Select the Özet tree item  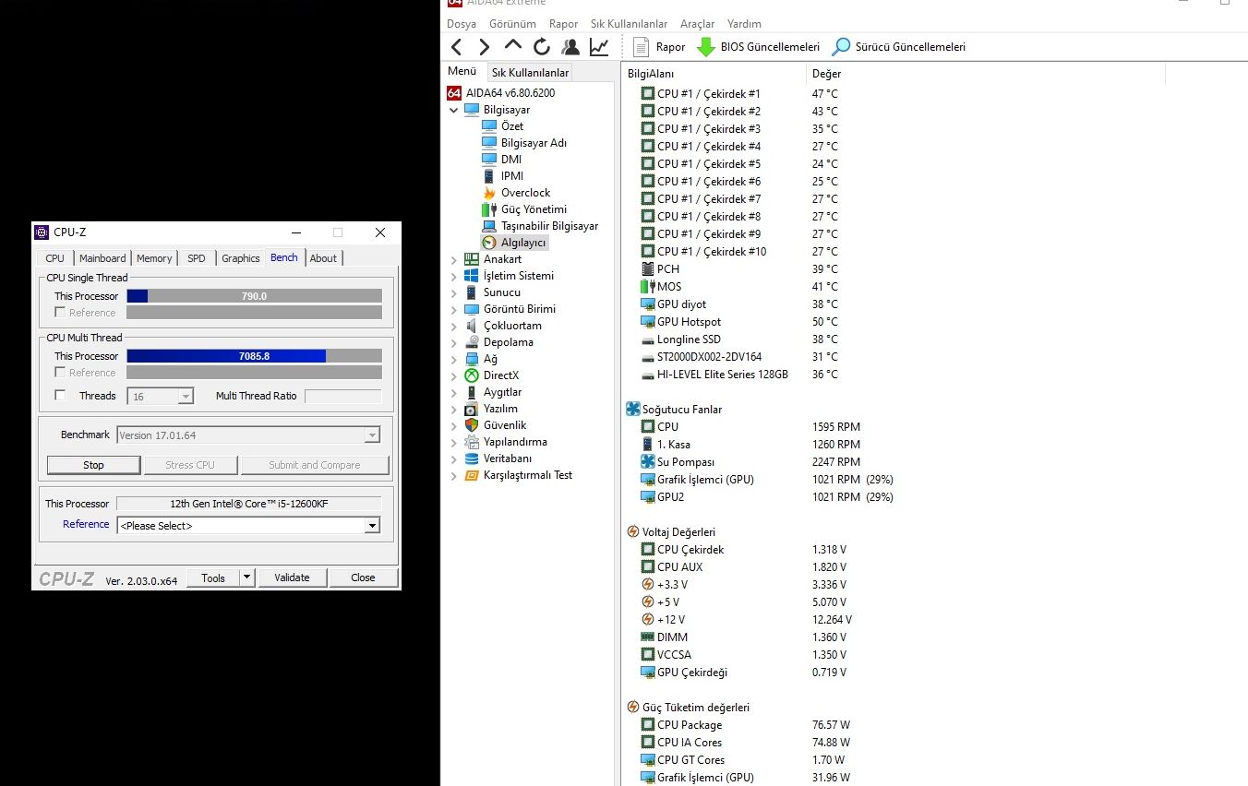pyautogui.click(x=512, y=126)
